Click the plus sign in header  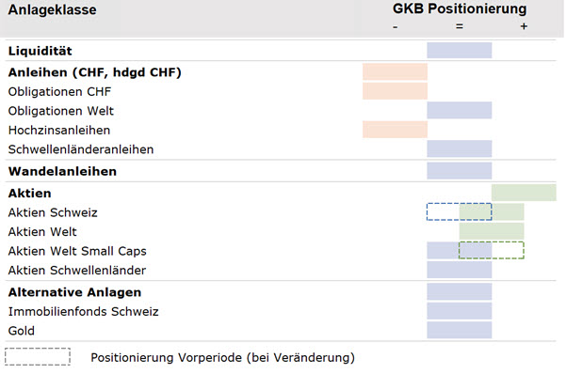coord(524,26)
